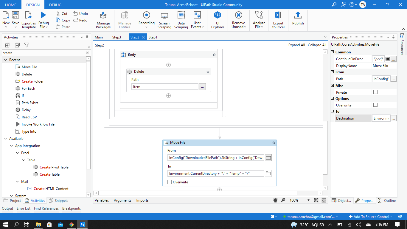The image size is (407, 229).
Task: Open Manage Packages
Action: pyautogui.click(x=103, y=20)
